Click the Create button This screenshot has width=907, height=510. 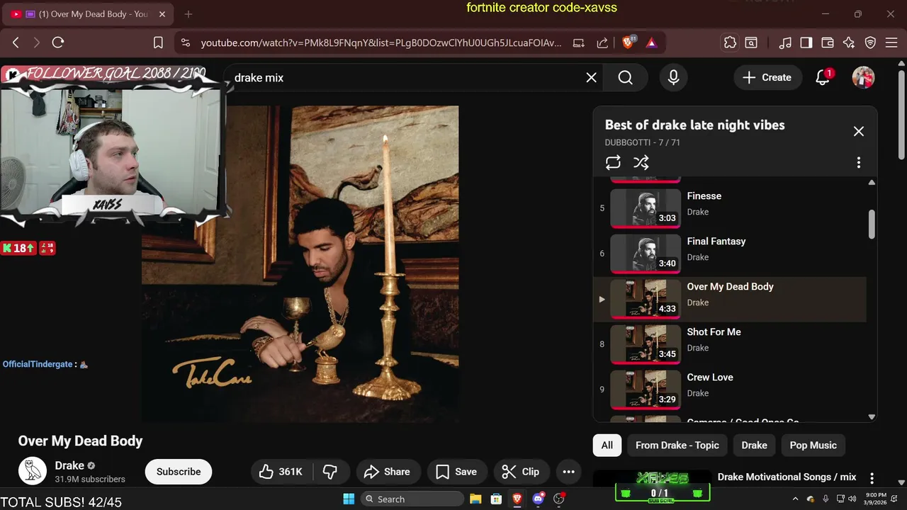tap(767, 77)
